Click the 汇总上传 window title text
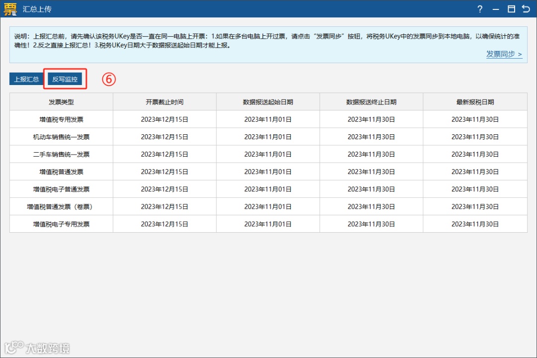 click(37, 9)
